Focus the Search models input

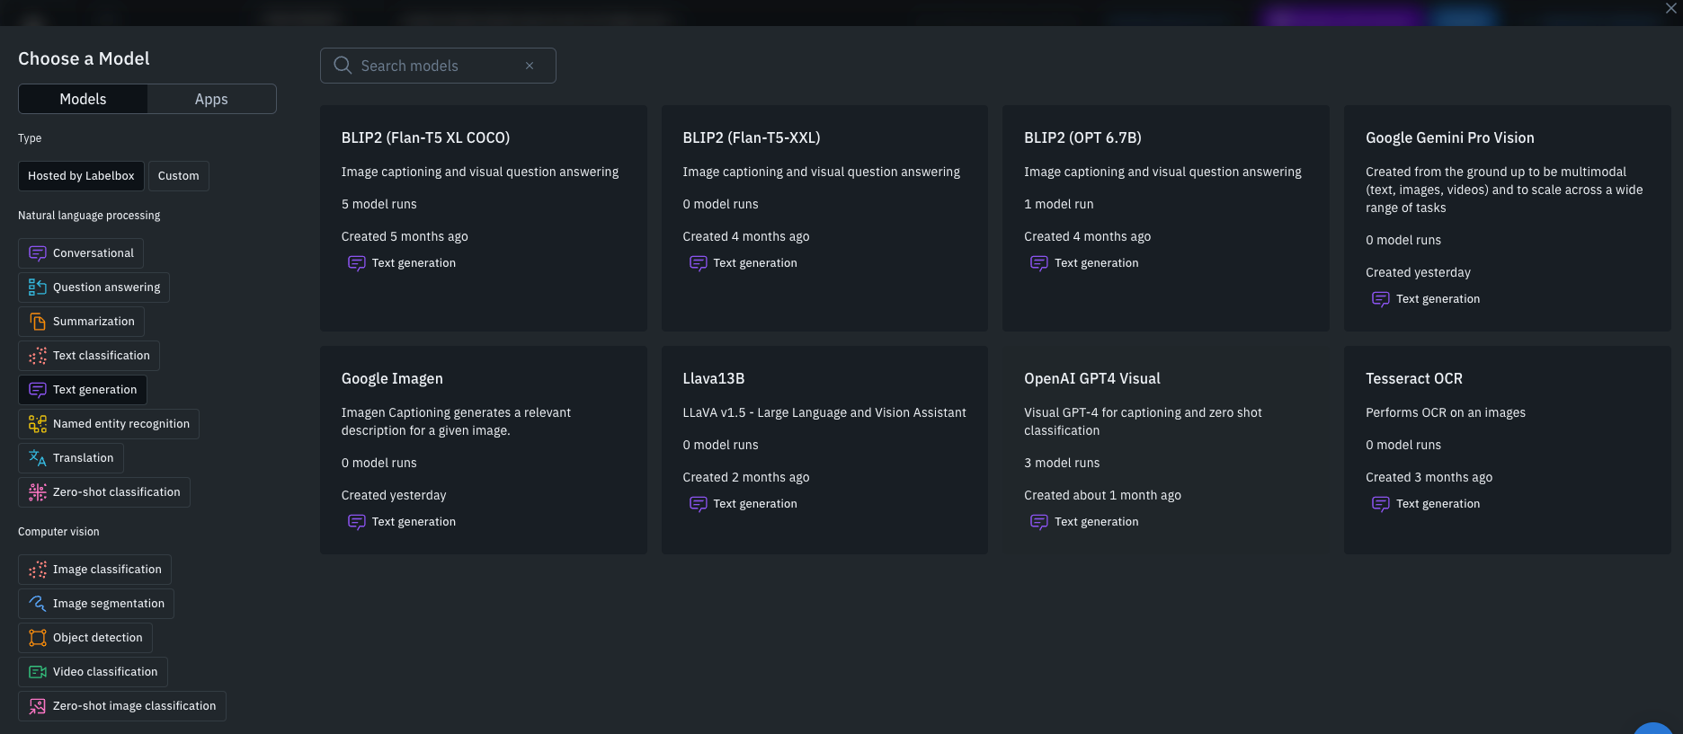[x=436, y=66]
